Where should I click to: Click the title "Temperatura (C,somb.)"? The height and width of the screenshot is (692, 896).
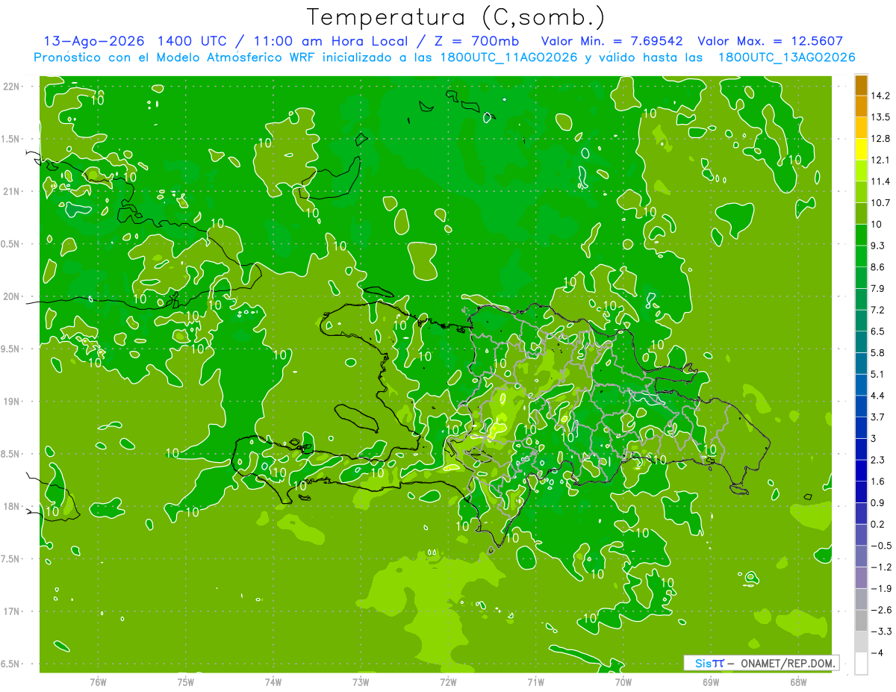[456, 17]
